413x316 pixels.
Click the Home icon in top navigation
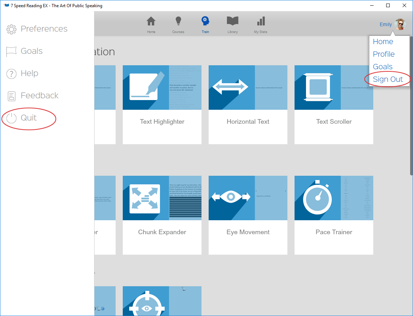click(x=151, y=22)
